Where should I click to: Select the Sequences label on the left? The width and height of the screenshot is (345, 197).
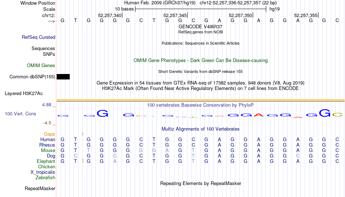(x=43, y=48)
